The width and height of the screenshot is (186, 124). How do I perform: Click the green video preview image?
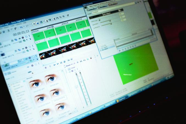(136, 64)
